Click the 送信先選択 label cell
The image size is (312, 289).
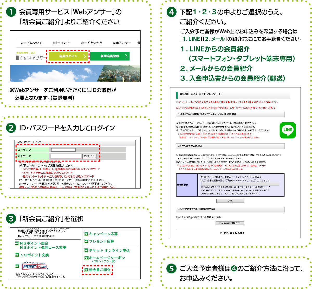pos(187,185)
